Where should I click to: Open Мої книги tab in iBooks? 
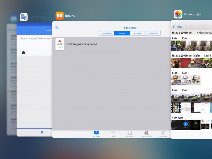coord(96,134)
